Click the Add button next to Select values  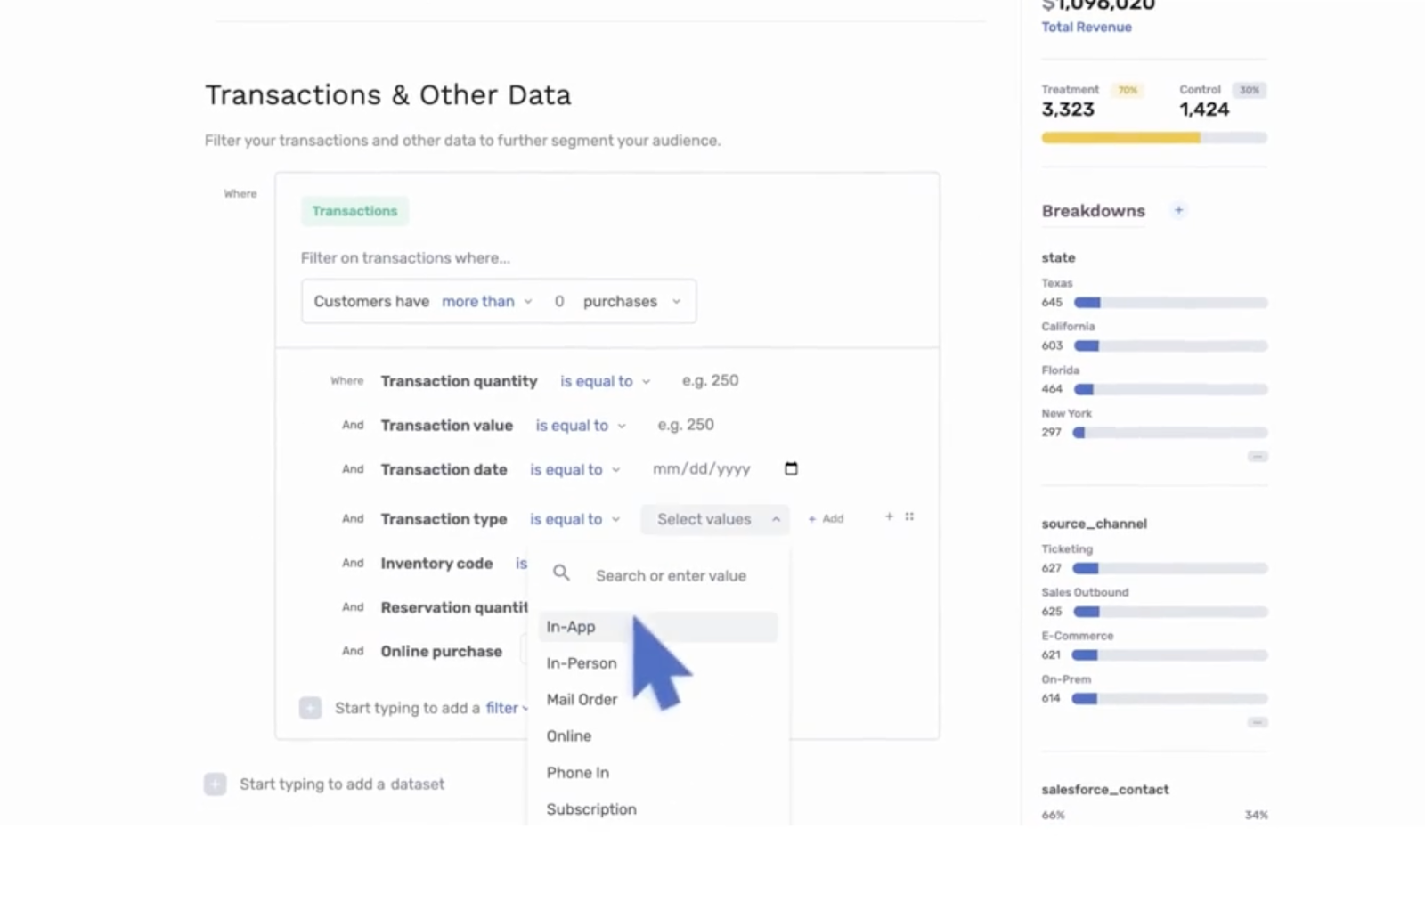click(826, 519)
